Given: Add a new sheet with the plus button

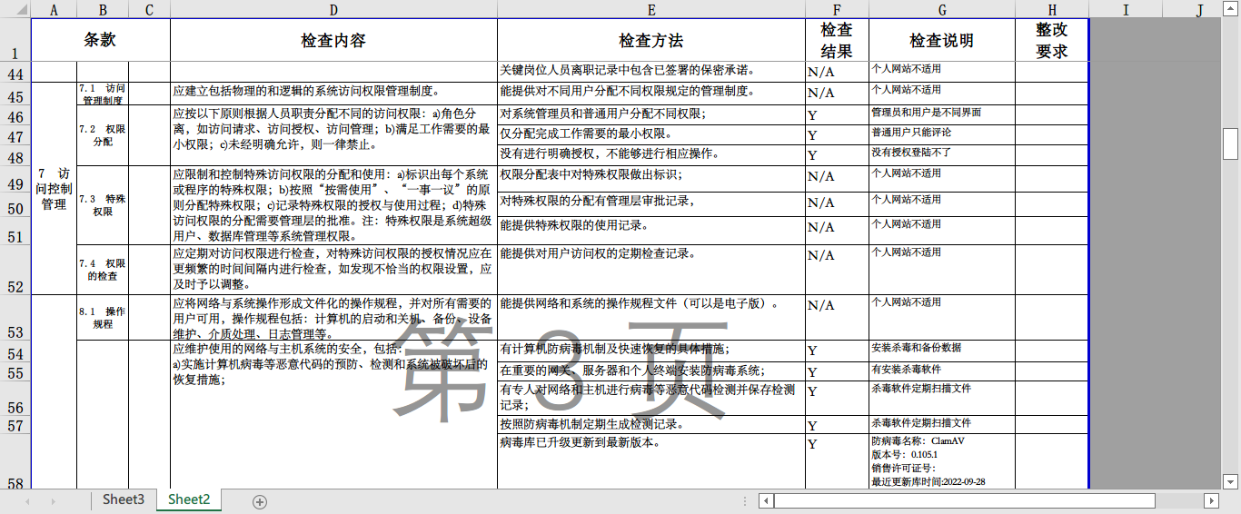Looking at the screenshot, I should pyautogui.click(x=260, y=501).
